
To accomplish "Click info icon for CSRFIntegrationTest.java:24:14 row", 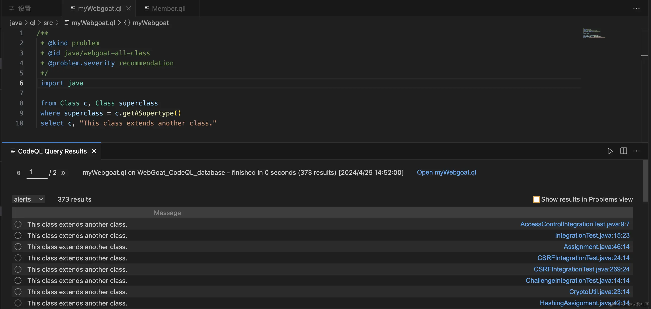I will click(18, 258).
